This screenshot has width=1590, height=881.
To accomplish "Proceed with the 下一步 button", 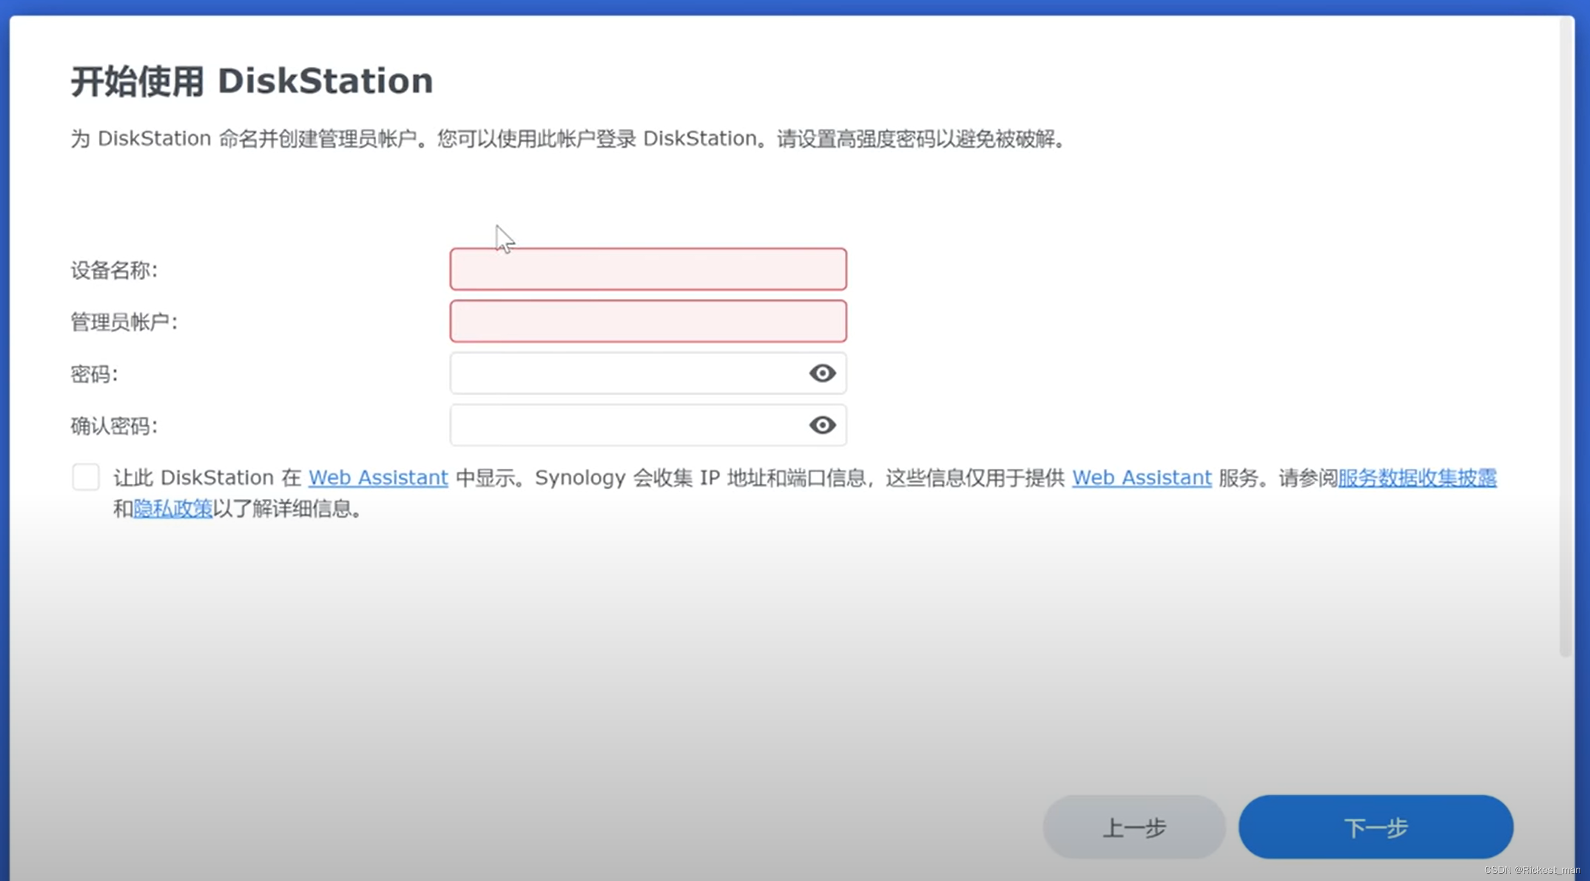I will coord(1376,827).
